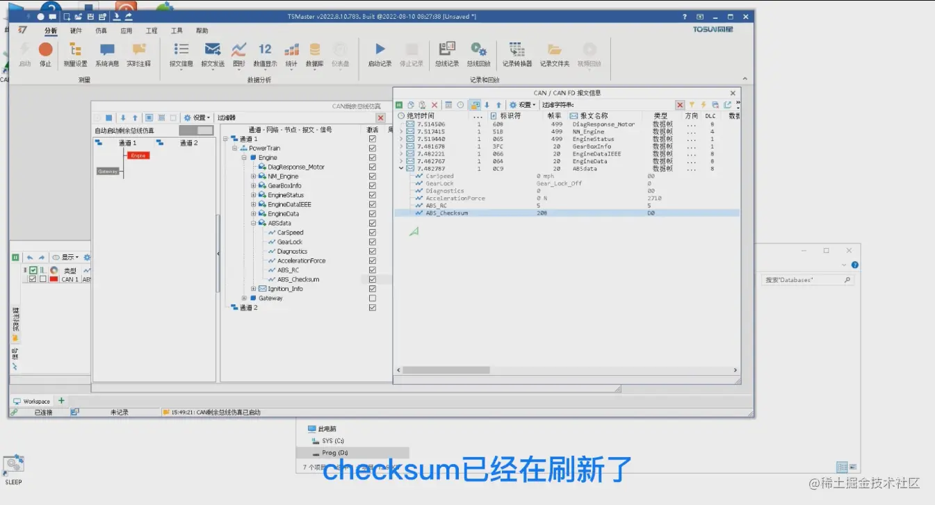This screenshot has height=505, width=935.
Task: Open 设置 dropdown in message info panel
Action: pyautogui.click(x=523, y=105)
